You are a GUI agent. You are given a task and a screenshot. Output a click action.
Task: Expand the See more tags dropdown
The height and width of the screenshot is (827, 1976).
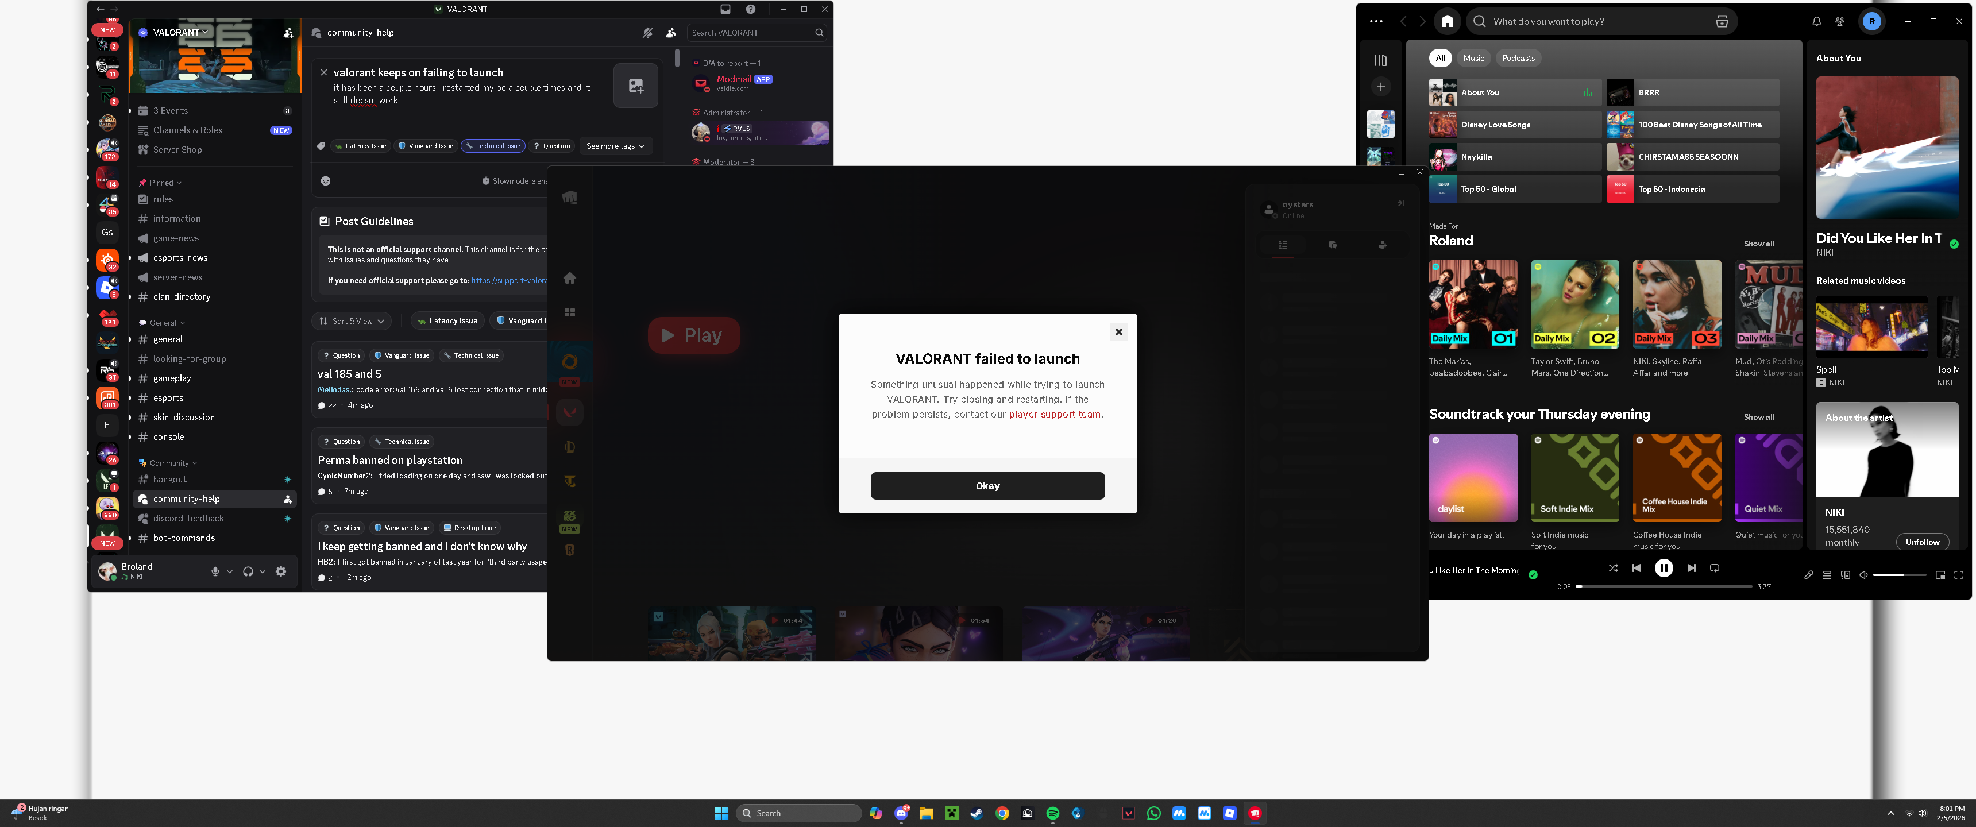(x=615, y=146)
